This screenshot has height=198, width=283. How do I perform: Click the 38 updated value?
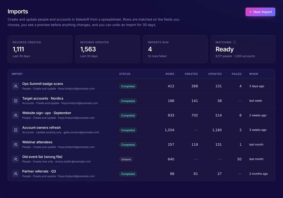[x=219, y=101]
